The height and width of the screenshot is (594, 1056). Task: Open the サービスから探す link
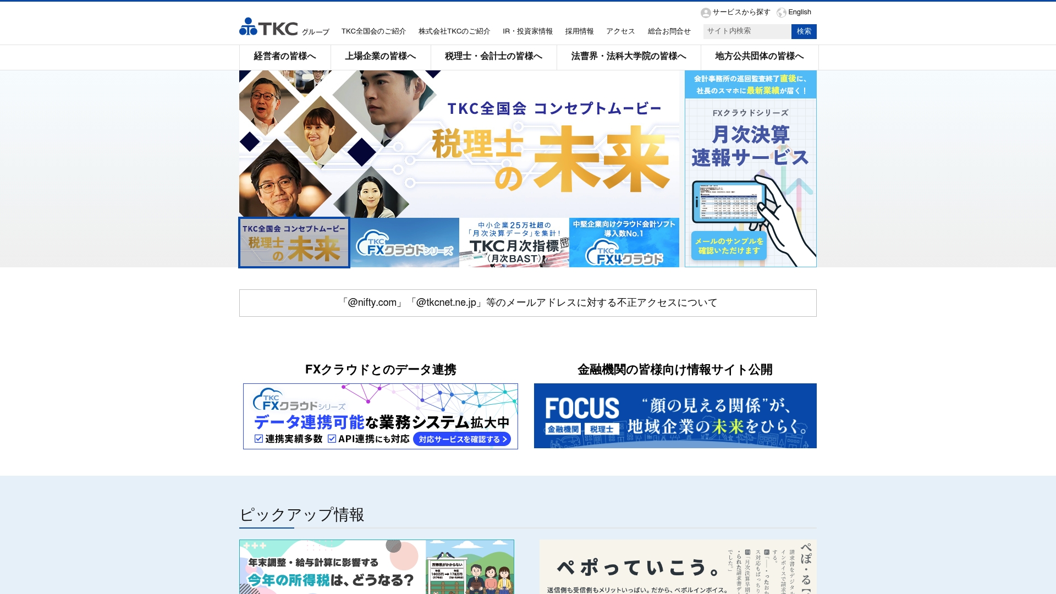(x=741, y=12)
